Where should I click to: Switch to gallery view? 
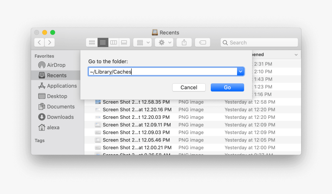[124, 42]
